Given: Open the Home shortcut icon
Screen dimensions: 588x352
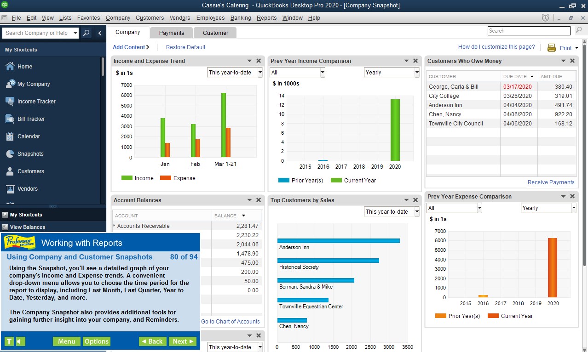Looking at the screenshot, I should (10, 67).
